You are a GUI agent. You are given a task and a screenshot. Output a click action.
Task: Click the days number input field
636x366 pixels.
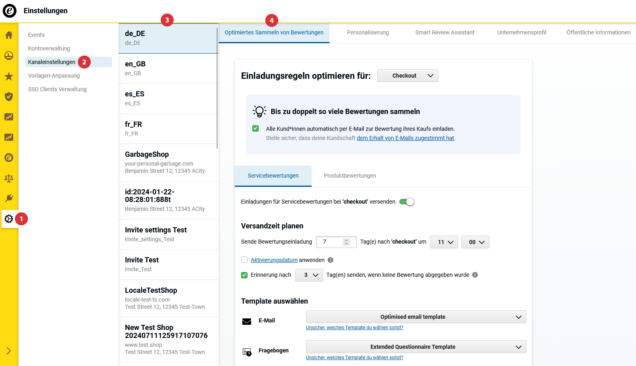[x=331, y=242]
